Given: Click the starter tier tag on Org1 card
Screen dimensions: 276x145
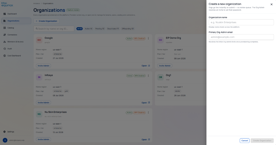Looking at the screenshot, I should [178, 91].
